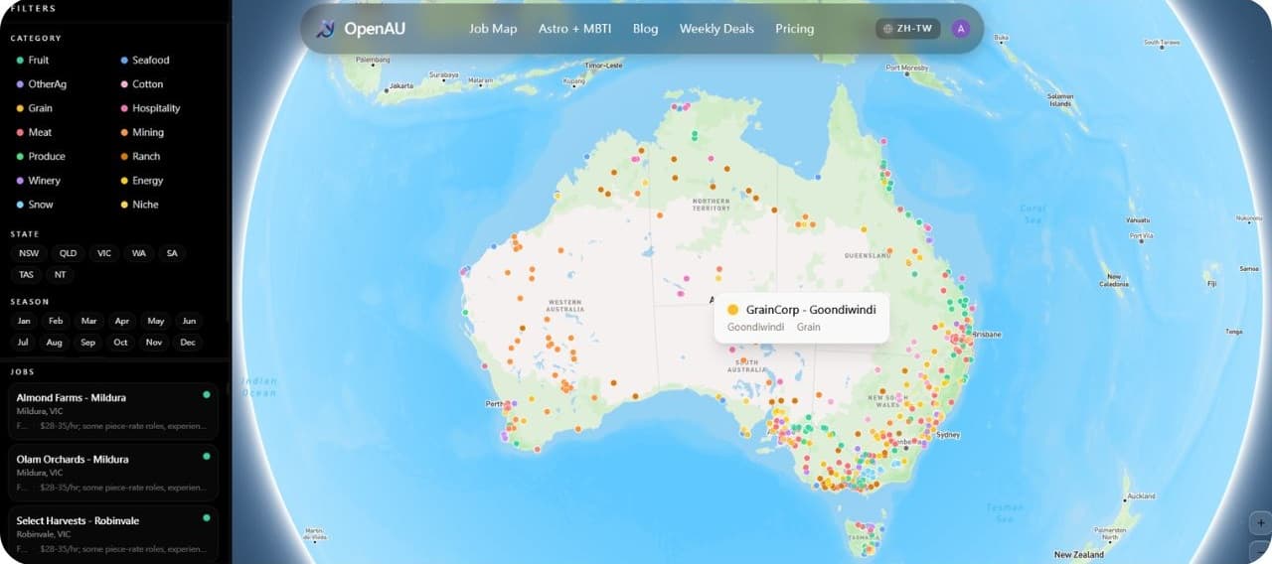Toggle the Fruit category filter
The height and width of the screenshot is (564, 1272).
(x=39, y=61)
